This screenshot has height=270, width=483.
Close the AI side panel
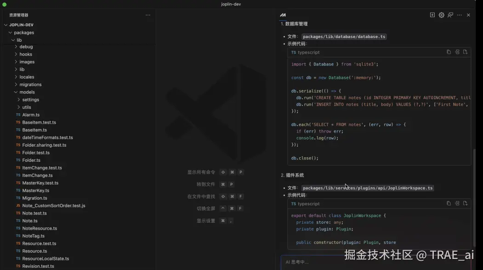(468, 15)
